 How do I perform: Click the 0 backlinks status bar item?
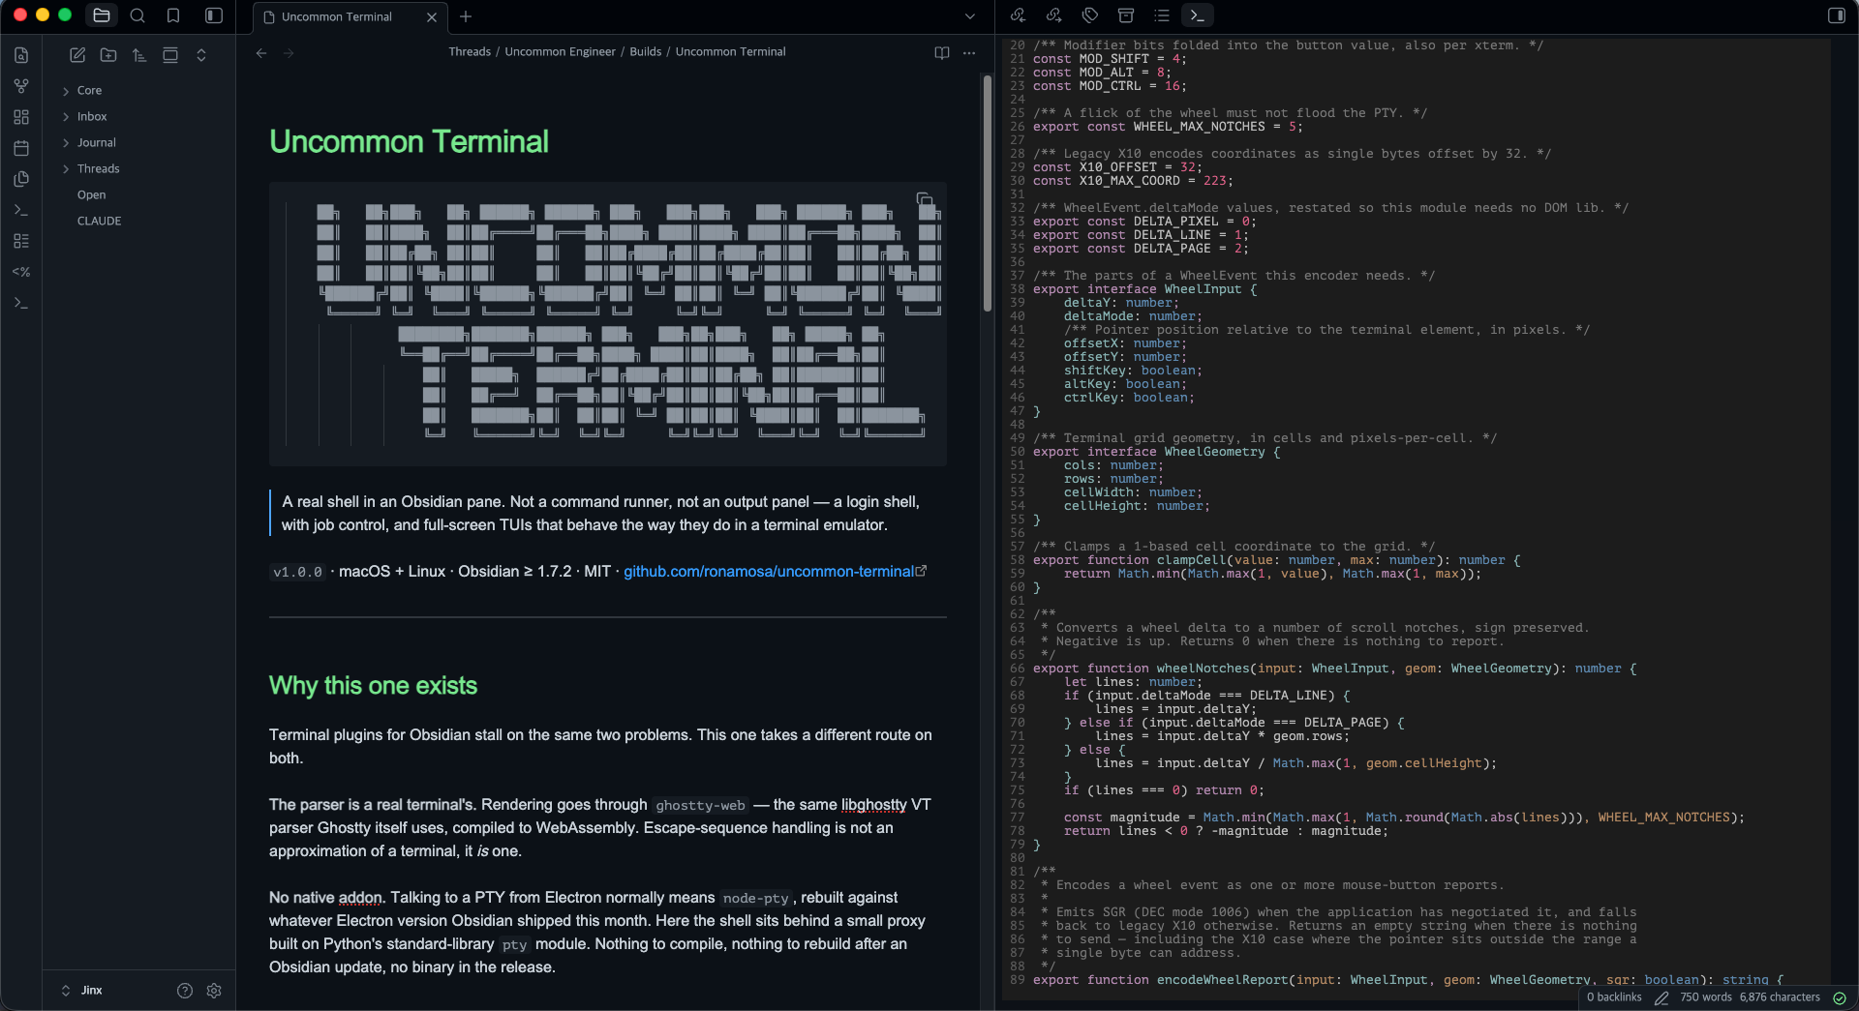coord(1614,996)
